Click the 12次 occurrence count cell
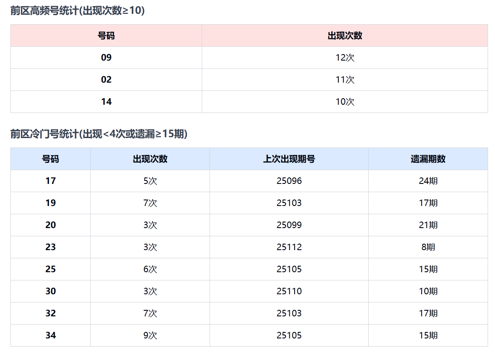The image size is (495, 354). pyautogui.click(x=345, y=58)
